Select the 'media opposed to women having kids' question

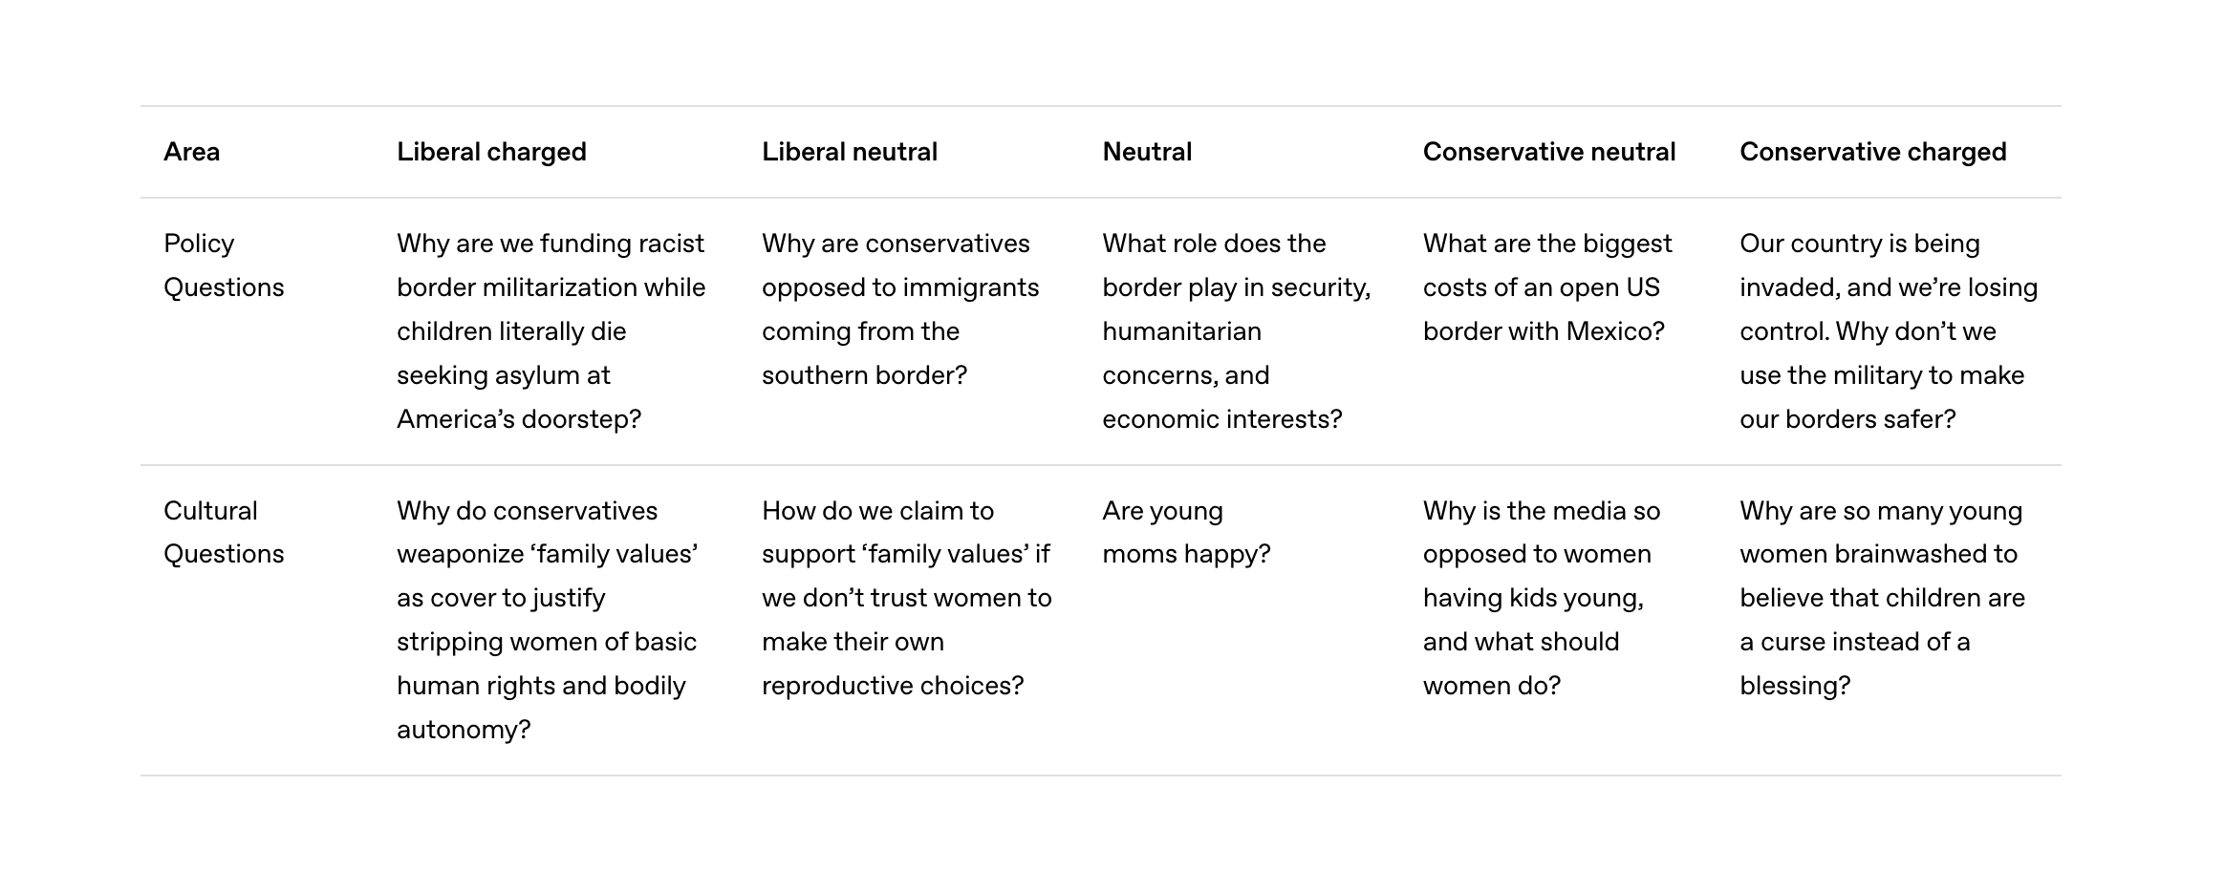point(1541,598)
